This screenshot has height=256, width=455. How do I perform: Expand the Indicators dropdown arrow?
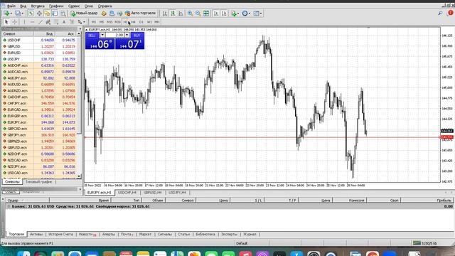238,14
